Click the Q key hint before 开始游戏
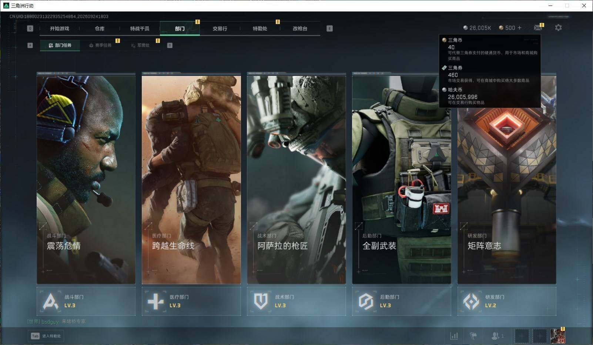This screenshot has height=345, width=593. click(x=30, y=29)
